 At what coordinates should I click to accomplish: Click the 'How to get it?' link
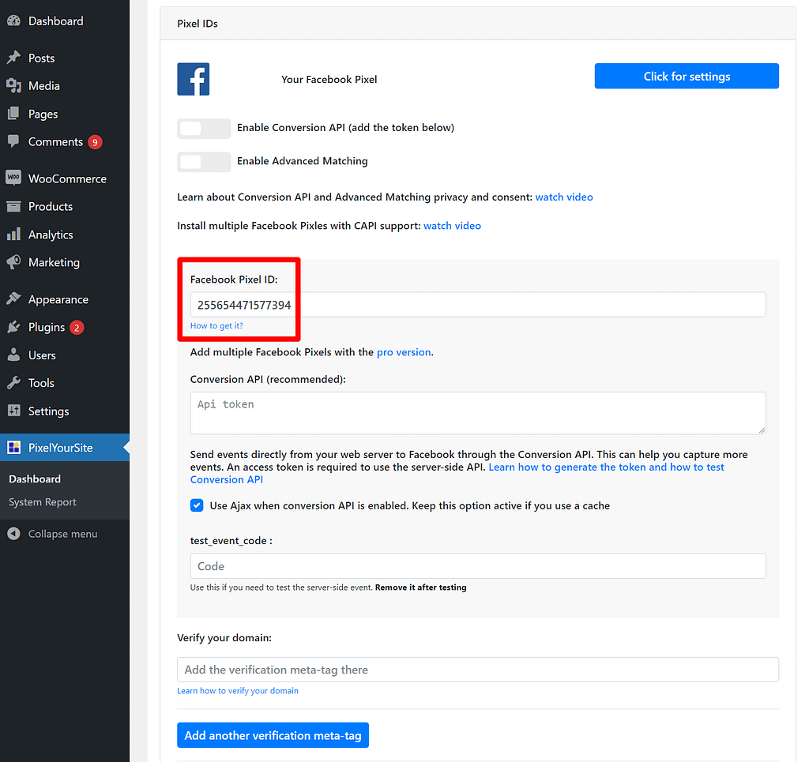(216, 326)
